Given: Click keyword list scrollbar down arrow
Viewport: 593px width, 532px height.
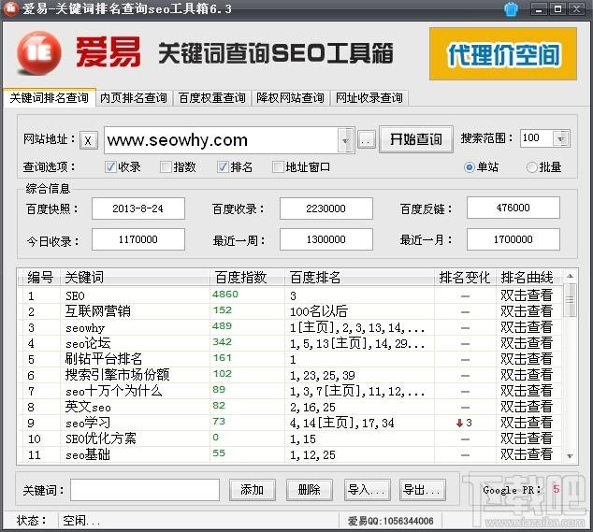Looking at the screenshot, I should [x=570, y=456].
